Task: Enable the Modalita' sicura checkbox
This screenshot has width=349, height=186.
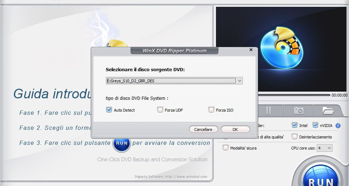Action: (226, 148)
